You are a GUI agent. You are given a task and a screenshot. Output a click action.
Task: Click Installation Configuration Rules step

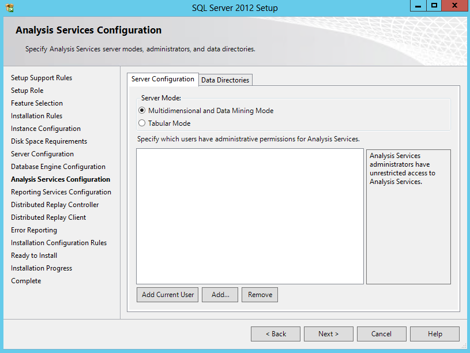point(59,243)
